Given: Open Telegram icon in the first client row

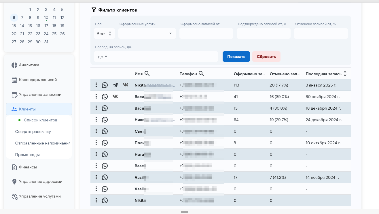Looking at the screenshot, I should (x=115, y=85).
